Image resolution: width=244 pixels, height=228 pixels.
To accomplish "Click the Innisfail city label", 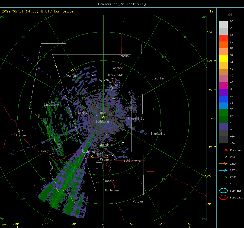I will pos(110,98).
